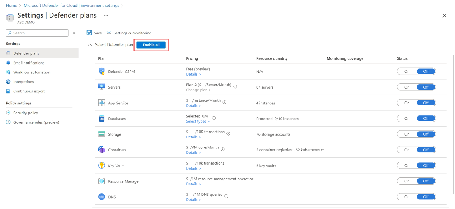Screen dimensions: 455x209
Task: Click the Enable all button
Action: point(151,45)
